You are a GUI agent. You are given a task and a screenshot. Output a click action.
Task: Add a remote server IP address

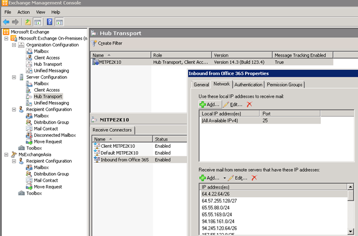[209, 178]
